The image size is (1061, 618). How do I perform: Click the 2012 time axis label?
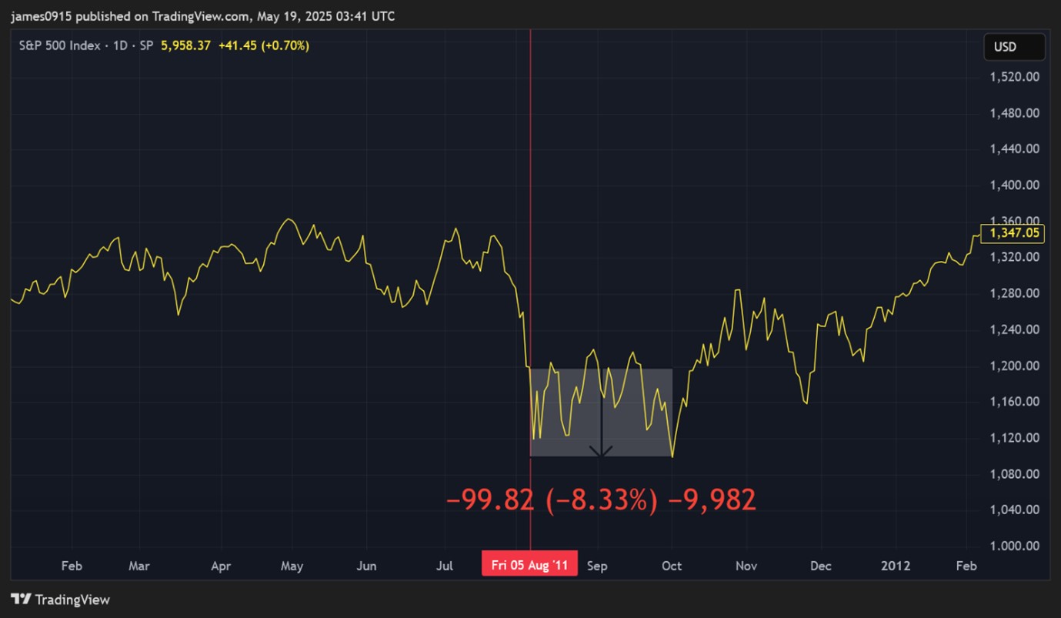tap(896, 566)
